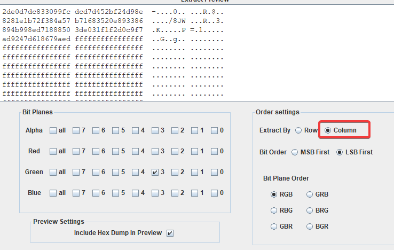
Task: Toggle Include Hex Dump In Preview
Action: 170,233
